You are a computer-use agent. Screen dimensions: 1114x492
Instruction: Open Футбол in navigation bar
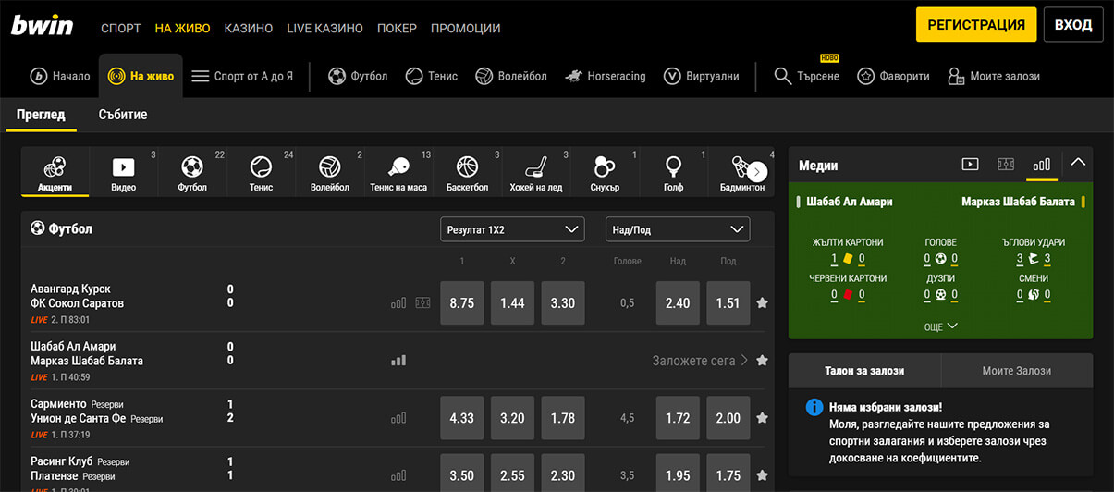(358, 76)
